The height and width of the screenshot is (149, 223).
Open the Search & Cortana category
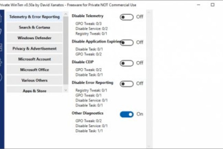click(34, 28)
